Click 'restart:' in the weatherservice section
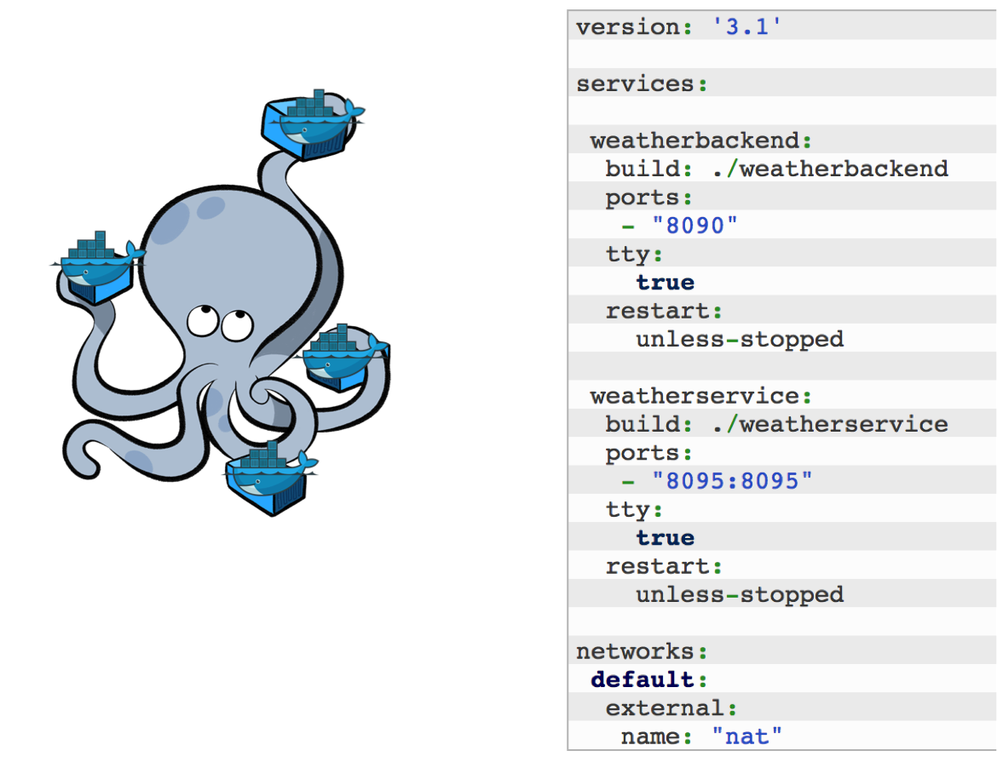Viewport: 997px width, 762px height. [664, 567]
